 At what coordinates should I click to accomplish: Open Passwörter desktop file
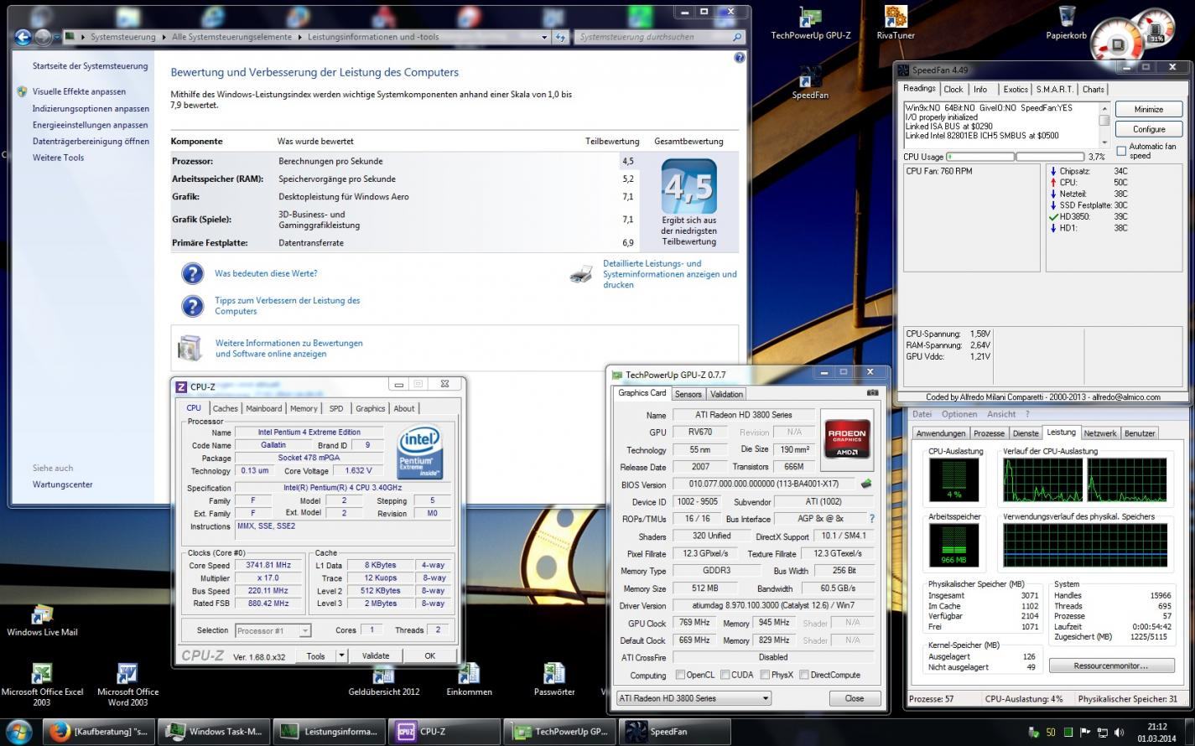click(554, 680)
